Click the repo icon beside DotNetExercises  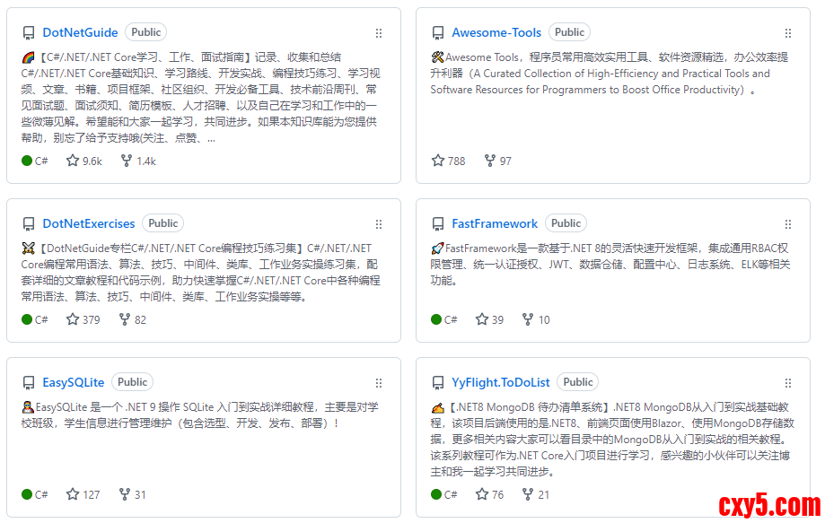coord(29,224)
